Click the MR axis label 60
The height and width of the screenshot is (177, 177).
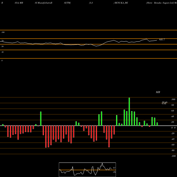(173, 111)
